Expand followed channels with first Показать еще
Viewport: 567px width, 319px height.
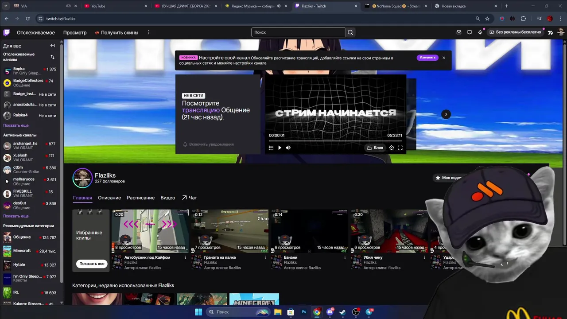click(x=16, y=125)
